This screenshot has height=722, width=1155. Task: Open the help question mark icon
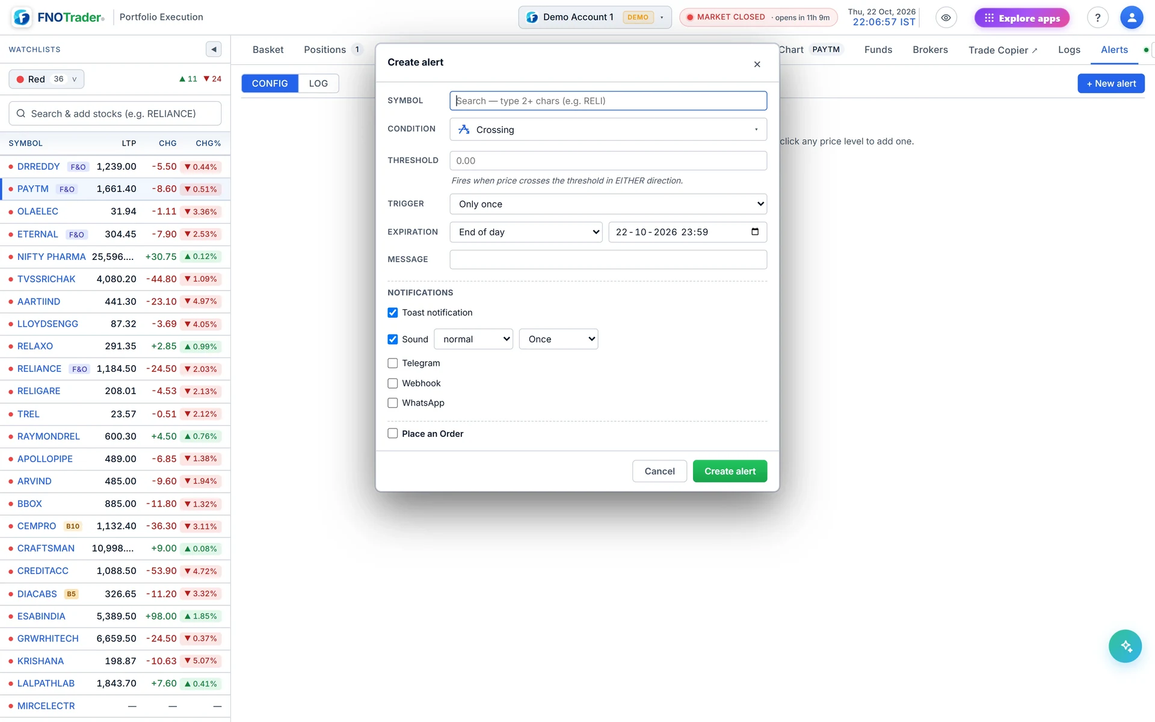(1097, 17)
